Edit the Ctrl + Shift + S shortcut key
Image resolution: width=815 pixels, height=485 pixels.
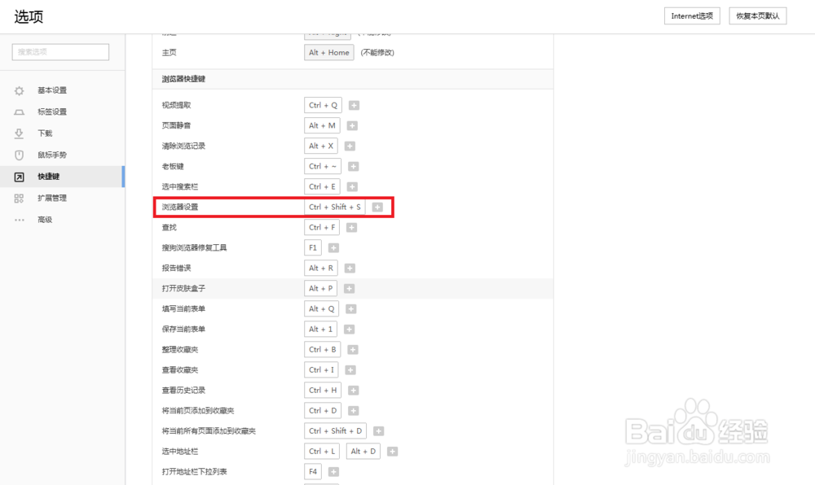pyautogui.click(x=335, y=207)
